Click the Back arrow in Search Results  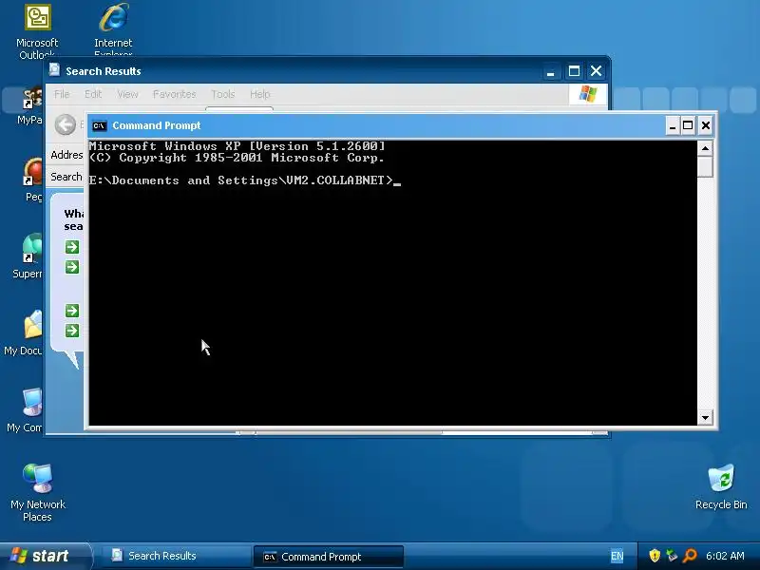65,124
